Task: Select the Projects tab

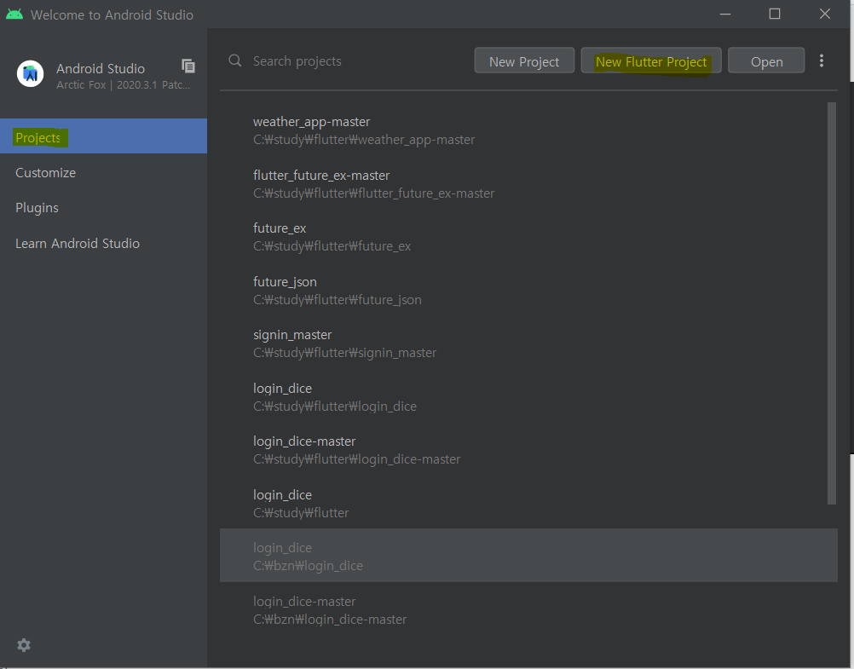Action: pos(103,136)
